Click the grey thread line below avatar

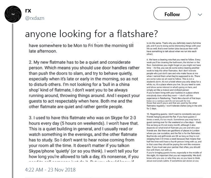tap(13, 100)
